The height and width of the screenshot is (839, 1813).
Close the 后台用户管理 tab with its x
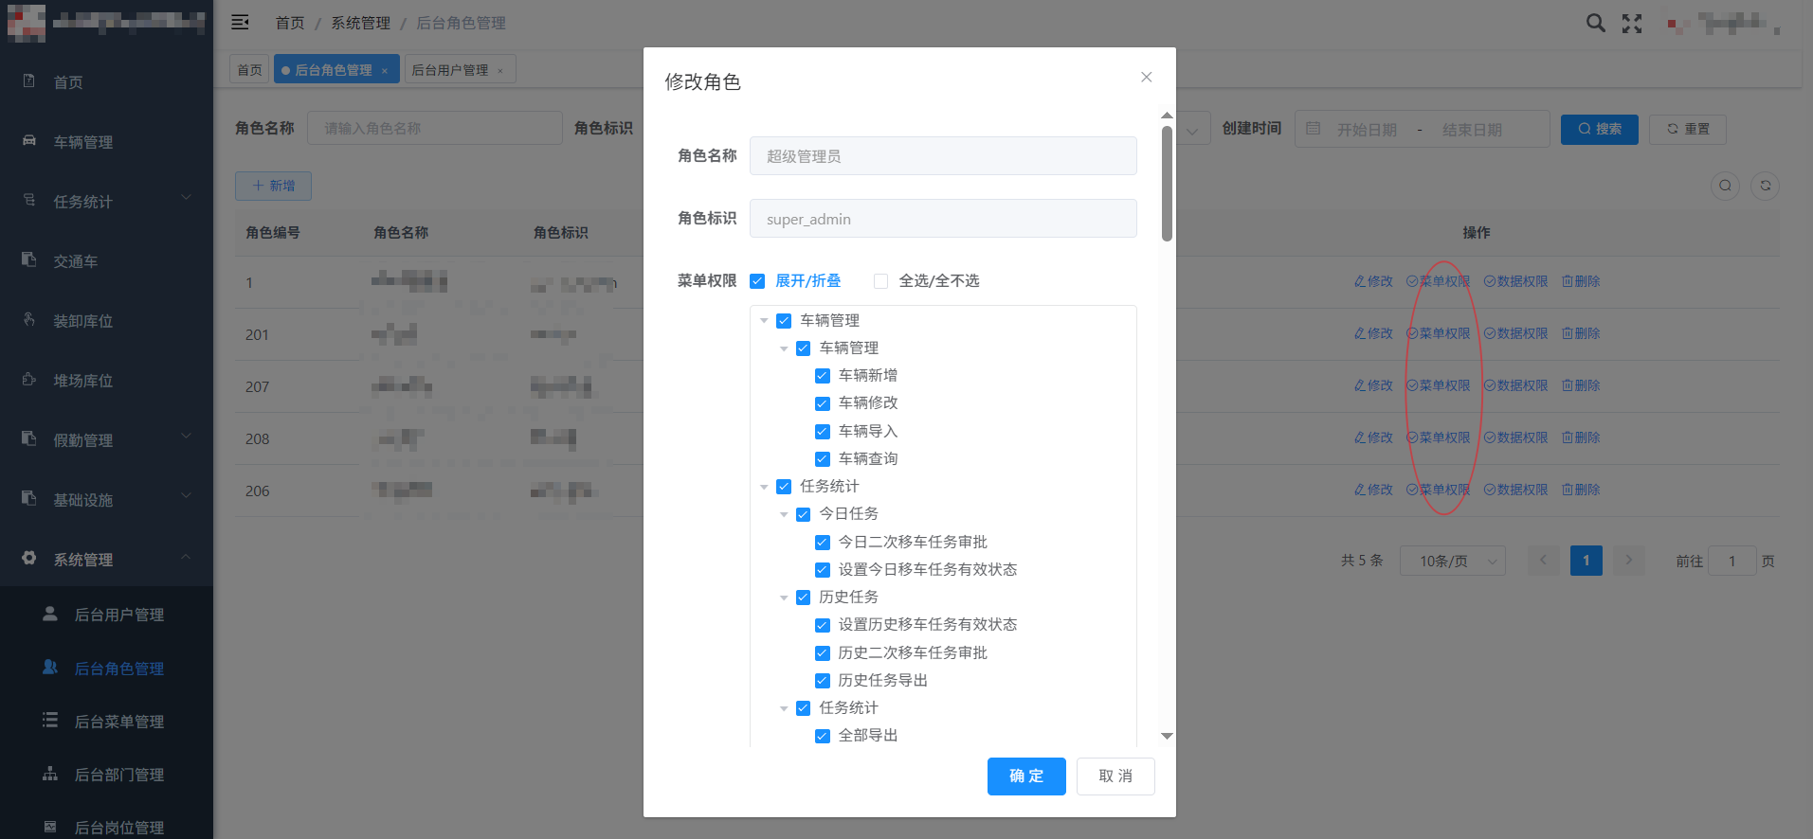500,71
